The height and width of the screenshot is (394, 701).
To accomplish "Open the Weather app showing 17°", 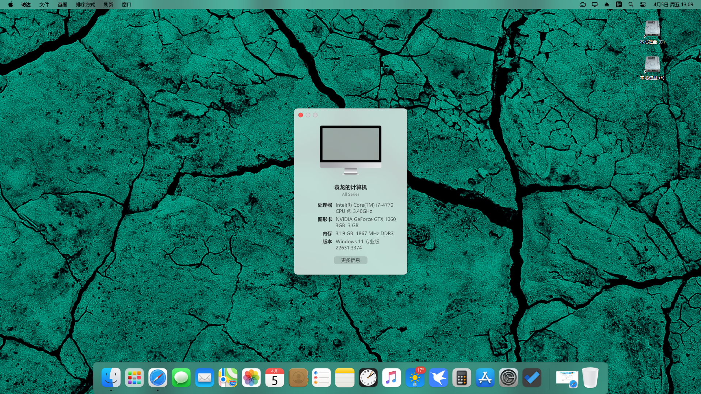I will 415,378.
